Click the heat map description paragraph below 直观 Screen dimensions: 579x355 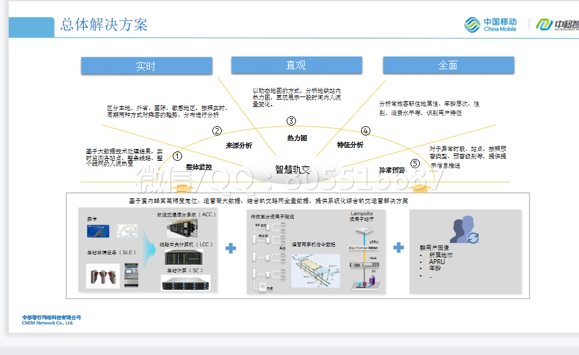point(297,97)
